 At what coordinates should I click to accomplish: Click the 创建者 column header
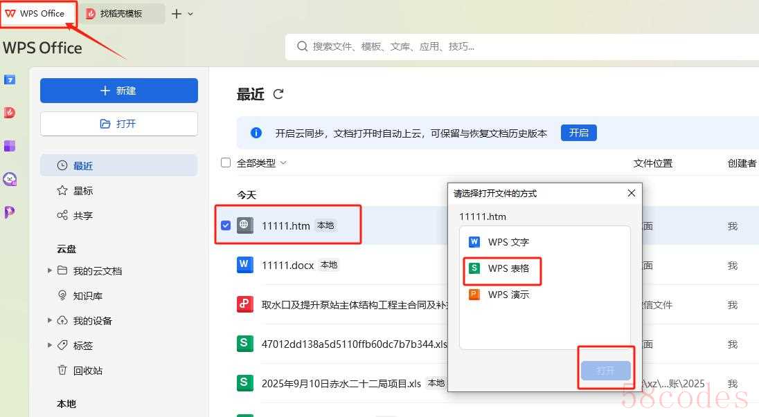[x=742, y=163]
